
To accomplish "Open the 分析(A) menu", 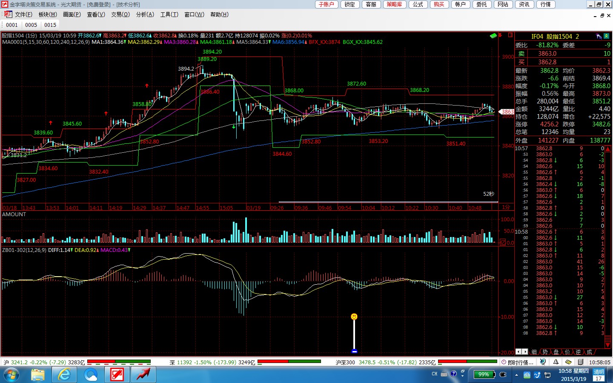I will click(145, 14).
